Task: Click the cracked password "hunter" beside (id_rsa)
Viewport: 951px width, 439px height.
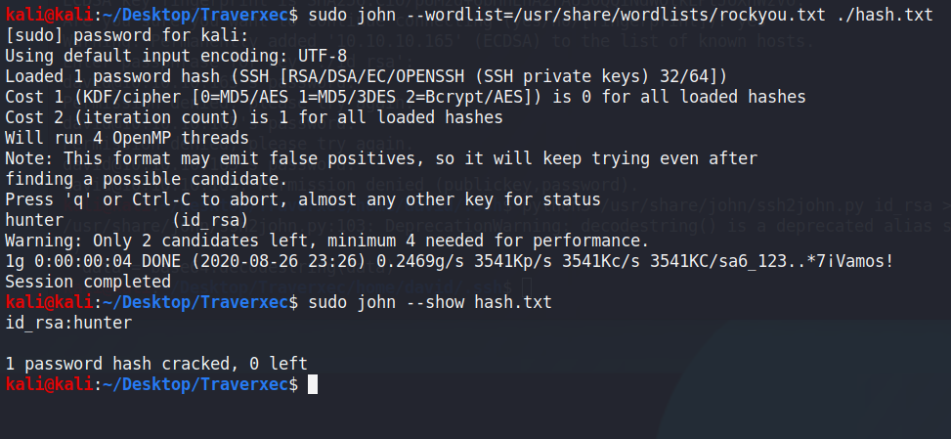Action: 34,220
